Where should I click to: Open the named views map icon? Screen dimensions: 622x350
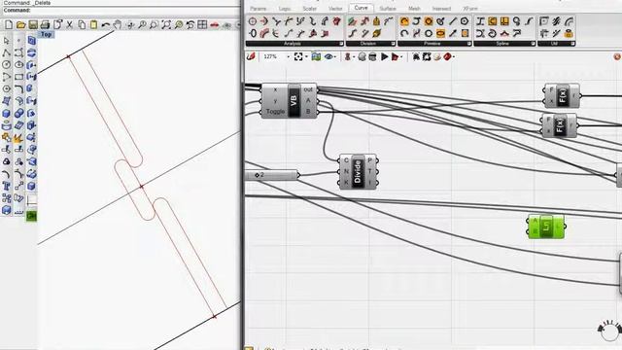[x=316, y=56]
